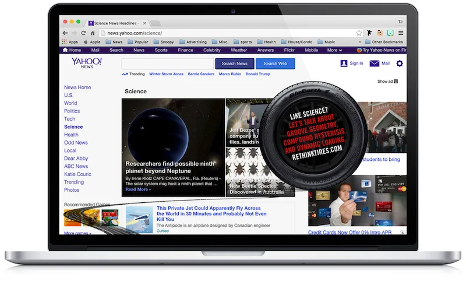Open the Other Bookmarks folder
The height and width of the screenshot is (281, 466).
pyautogui.click(x=384, y=42)
